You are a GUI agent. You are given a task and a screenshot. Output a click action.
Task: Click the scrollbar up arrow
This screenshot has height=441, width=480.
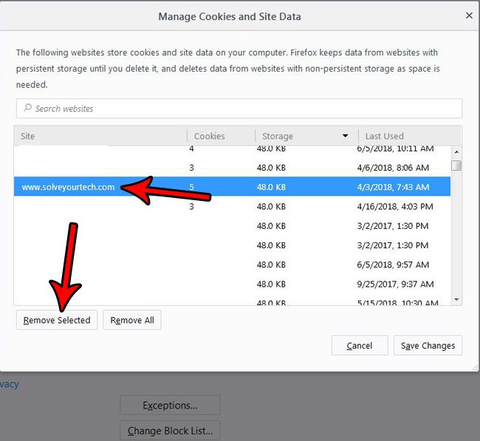pyautogui.click(x=456, y=150)
